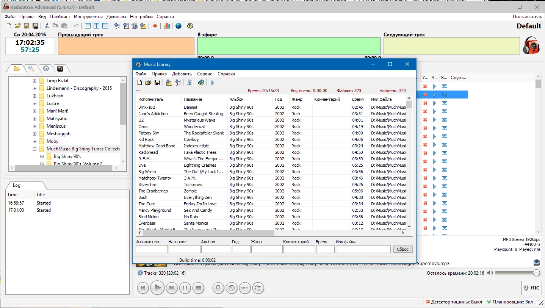Select the single-pane layout icon
Screen dimensions: 545x308
click(x=88, y=26)
